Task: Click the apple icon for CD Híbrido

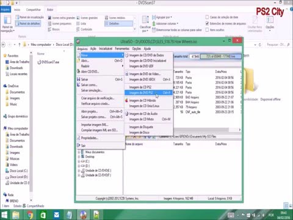Action: [127, 100]
